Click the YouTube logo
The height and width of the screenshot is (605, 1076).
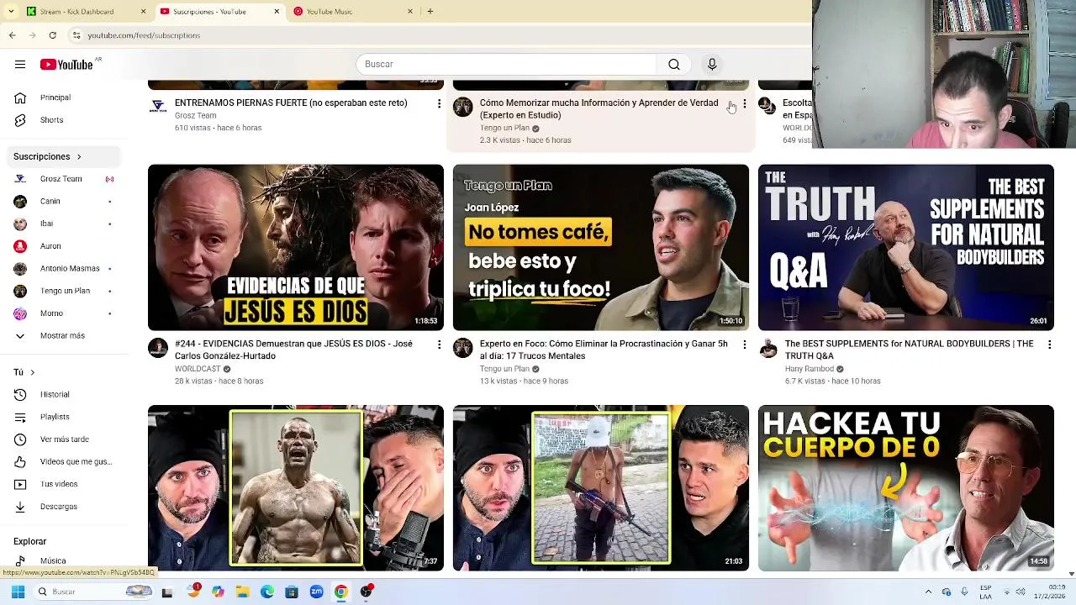66,65
